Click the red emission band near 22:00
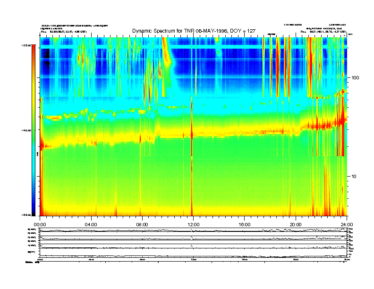Screen dimensions: 374x289 [x=321, y=125]
